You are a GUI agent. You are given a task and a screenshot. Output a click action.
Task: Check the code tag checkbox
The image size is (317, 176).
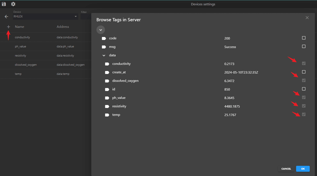pyautogui.click(x=304, y=38)
